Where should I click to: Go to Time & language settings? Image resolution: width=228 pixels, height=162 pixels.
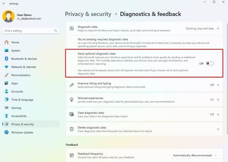22,100
